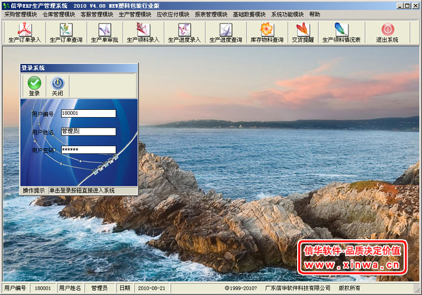The image size is (422, 295).
Task: Click 单击登录按钮直接进入系统 hint text
Action: pos(82,191)
